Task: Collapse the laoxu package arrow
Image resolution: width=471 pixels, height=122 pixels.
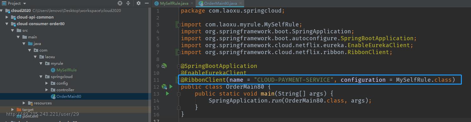Action: (35, 57)
